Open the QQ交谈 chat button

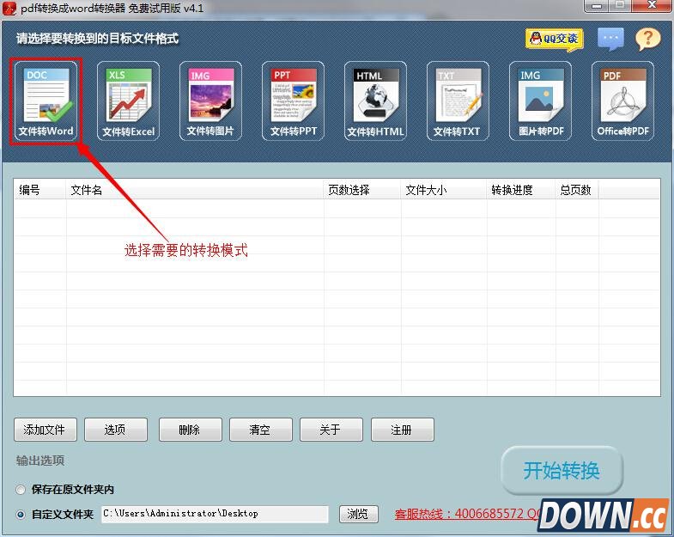click(x=555, y=40)
